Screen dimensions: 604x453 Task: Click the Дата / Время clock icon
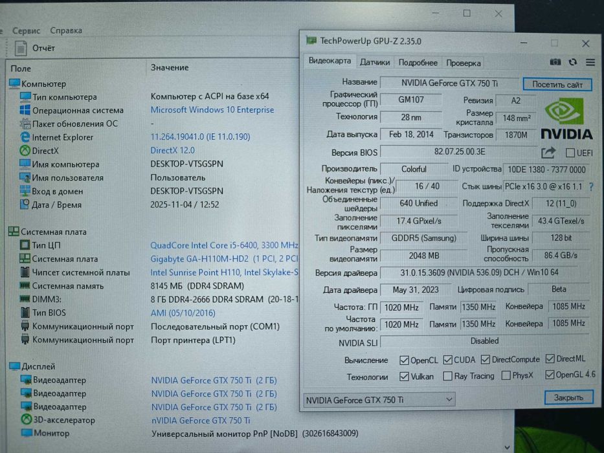[x=25, y=204]
